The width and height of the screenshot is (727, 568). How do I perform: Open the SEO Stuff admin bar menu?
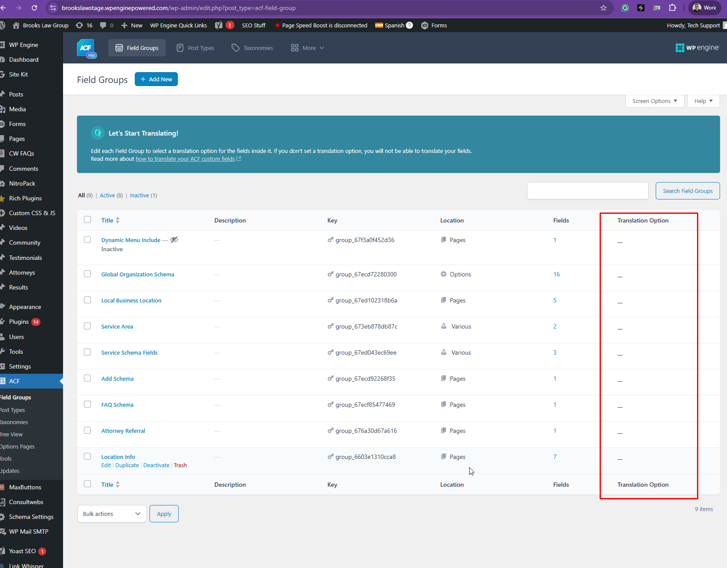coord(253,25)
